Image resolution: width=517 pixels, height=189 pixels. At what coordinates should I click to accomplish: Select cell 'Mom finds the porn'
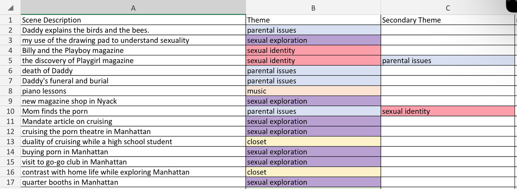[x=133, y=111]
